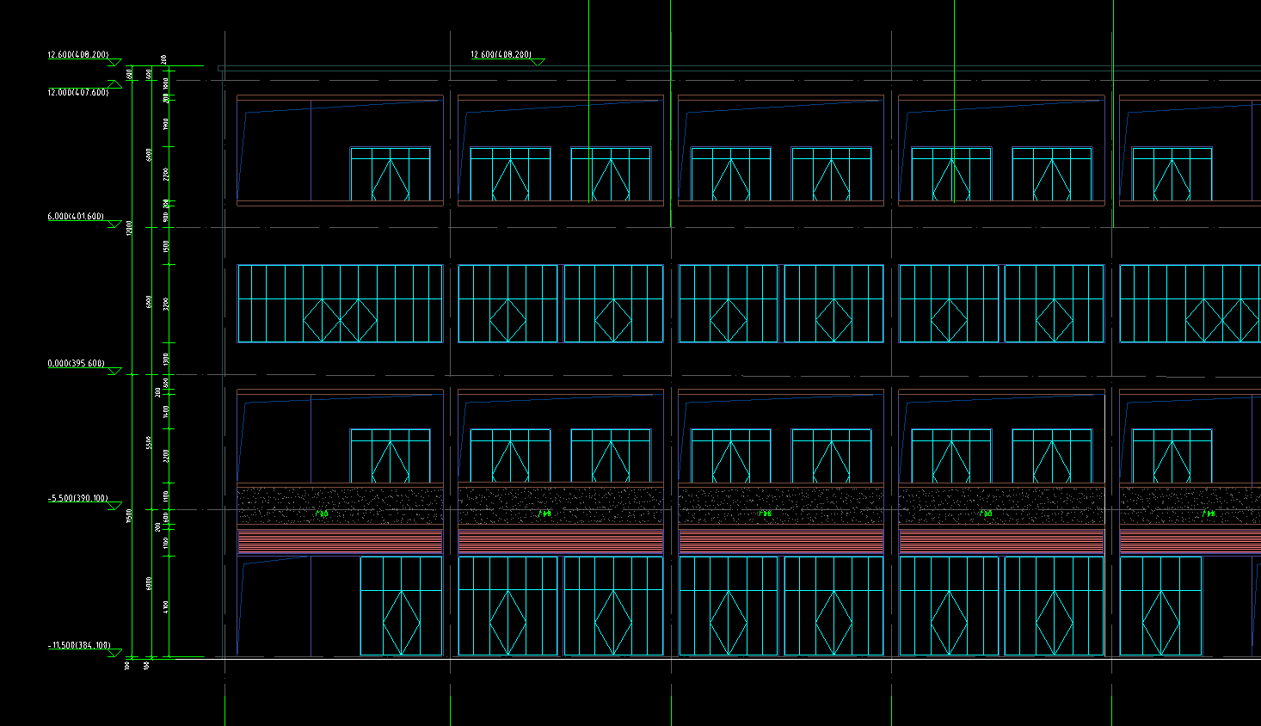Click the 2700 dimension text
1261x726 pixels.
tap(165, 175)
